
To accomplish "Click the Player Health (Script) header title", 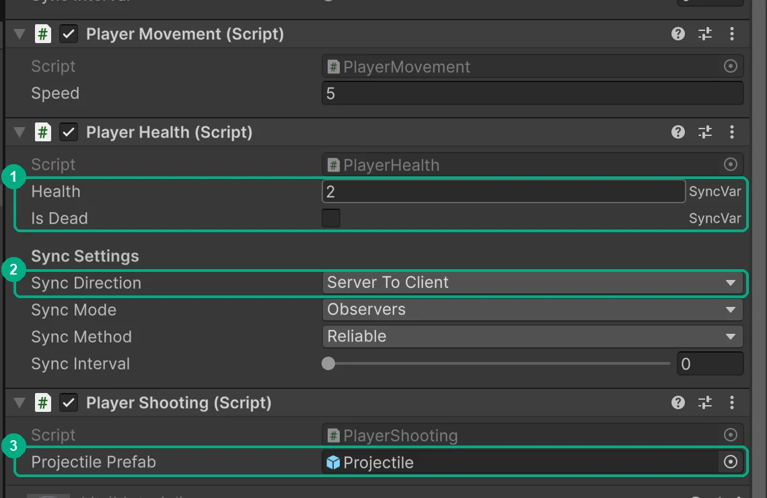I will 170,133.
